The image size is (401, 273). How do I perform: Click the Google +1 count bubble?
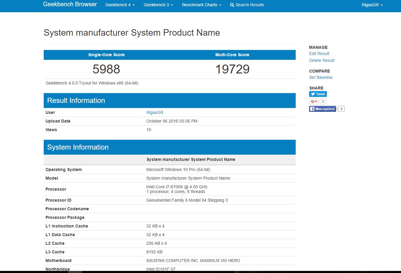[323, 101]
